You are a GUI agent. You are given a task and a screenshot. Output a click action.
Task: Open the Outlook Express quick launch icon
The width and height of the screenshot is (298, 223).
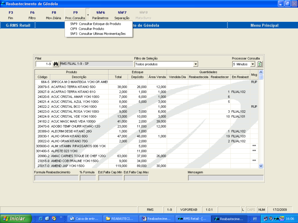tap(47, 219)
